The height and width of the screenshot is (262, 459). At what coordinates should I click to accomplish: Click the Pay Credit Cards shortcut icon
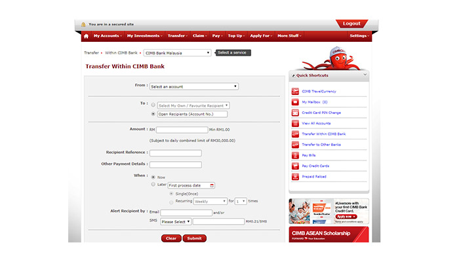coord(295,166)
